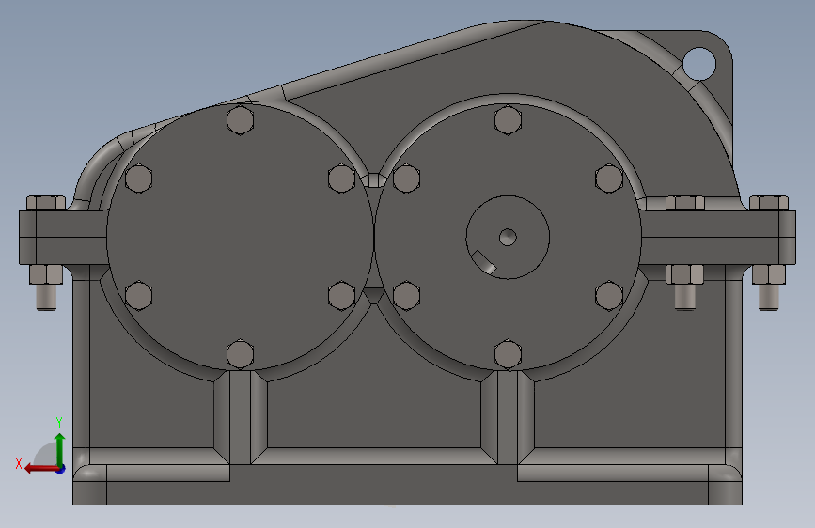The width and height of the screenshot is (815, 528).
Task: Pick lower-right hex bolt of right cover
Action: tap(609, 296)
